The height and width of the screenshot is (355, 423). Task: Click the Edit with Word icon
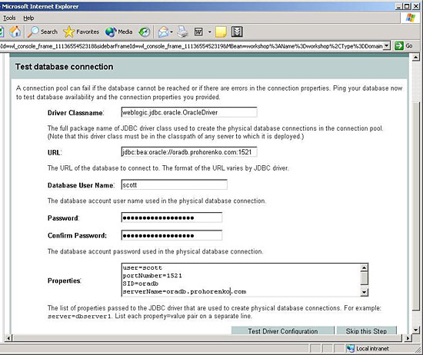(x=198, y=32)
